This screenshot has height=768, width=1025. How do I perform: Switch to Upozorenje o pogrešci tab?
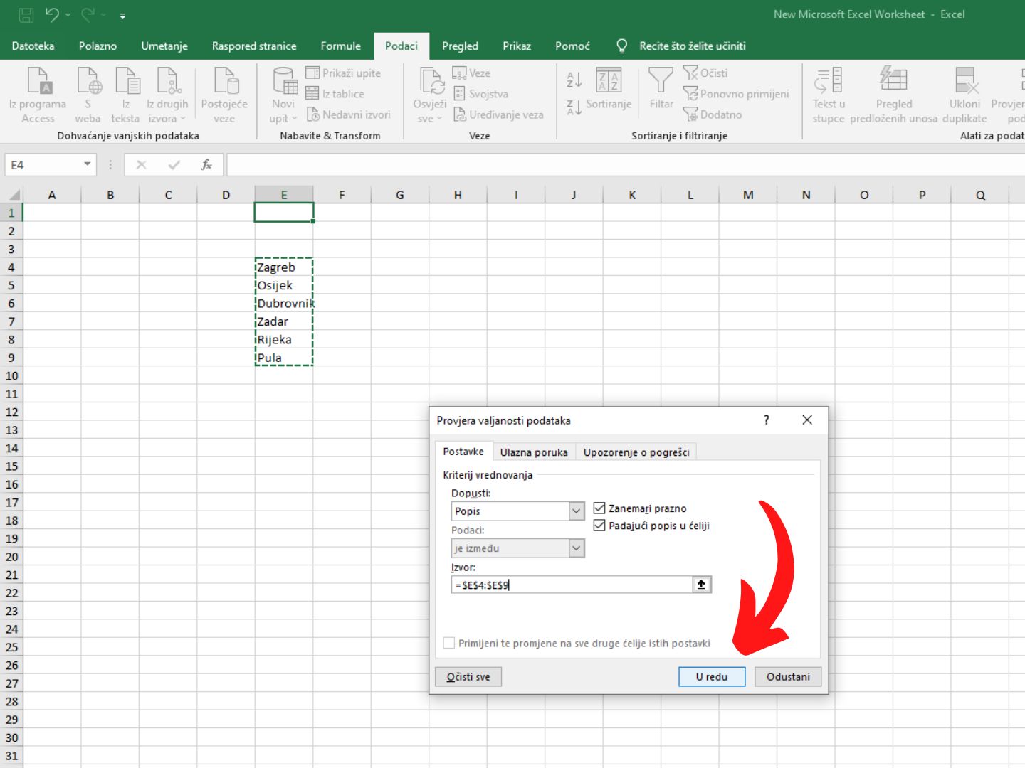pyautogui.click(x=636, y=452)
